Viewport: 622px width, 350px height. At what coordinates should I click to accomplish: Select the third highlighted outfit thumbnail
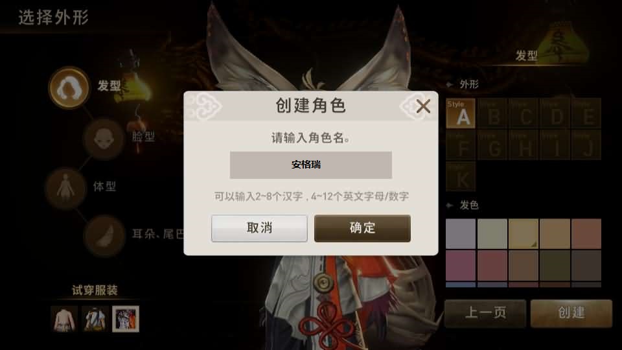tap(126, 319)
